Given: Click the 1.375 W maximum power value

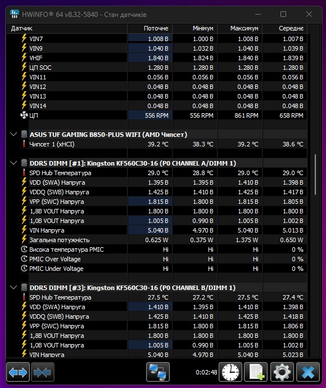Looking at the screenshot, I should [x=247, y=240].
